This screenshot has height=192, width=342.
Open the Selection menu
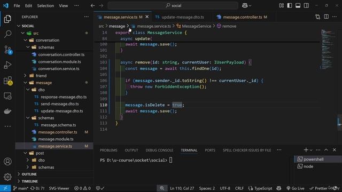tap(45, 6)
